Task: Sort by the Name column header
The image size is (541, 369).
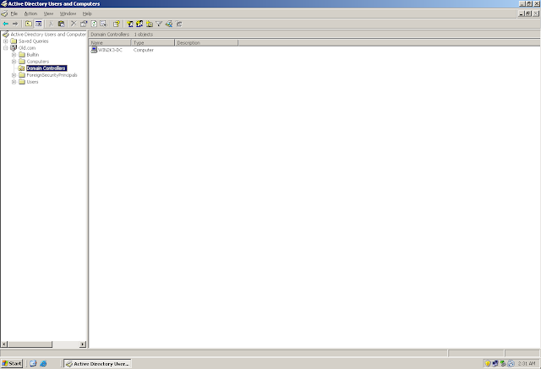Action: click(x=110, y=43)
